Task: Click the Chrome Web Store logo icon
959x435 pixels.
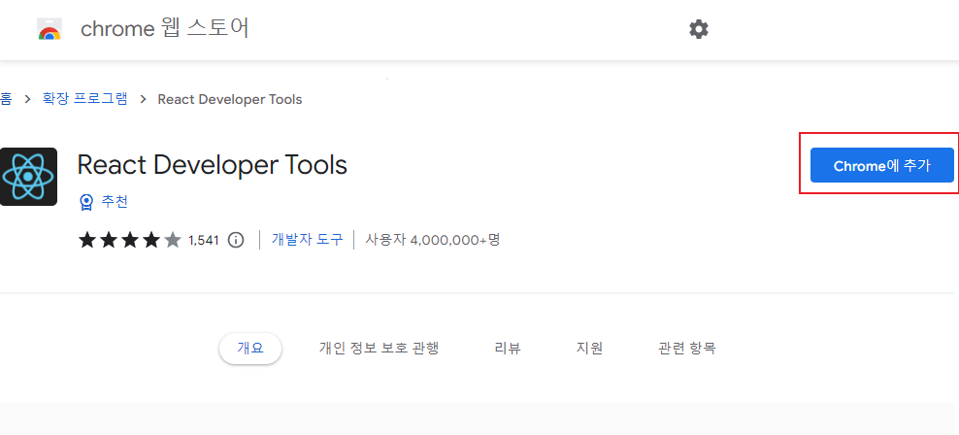Action: [x=49, y=29]
